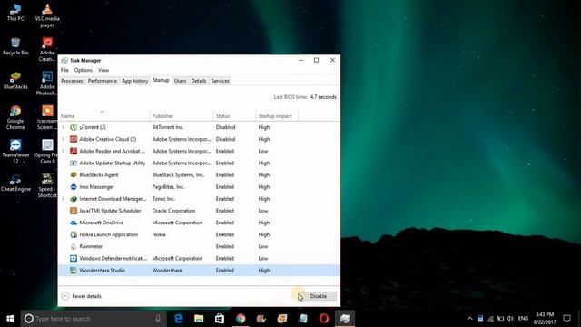Select the Adobe Updater Startup Utility row

tap(199, 163)
